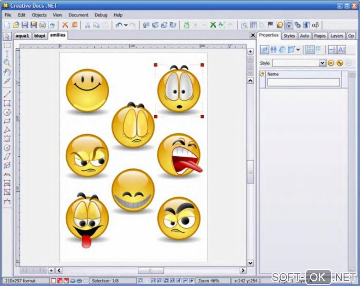Click the plus button above vertical scrollbar
This screenshot has width=360, height=286.
point(250,52)
